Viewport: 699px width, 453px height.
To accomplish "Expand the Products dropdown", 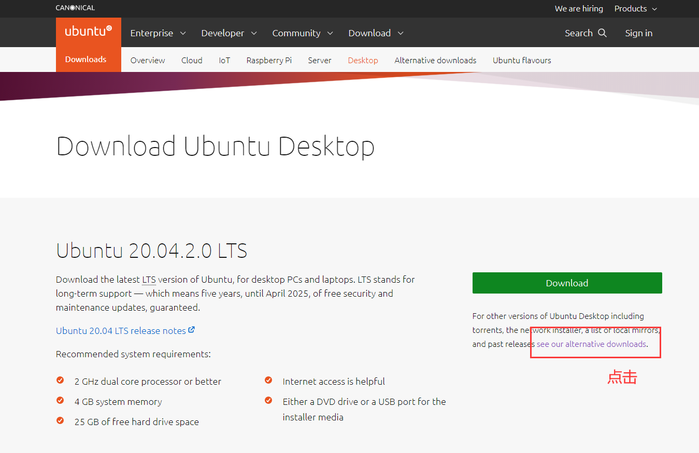I will (636, 8).
